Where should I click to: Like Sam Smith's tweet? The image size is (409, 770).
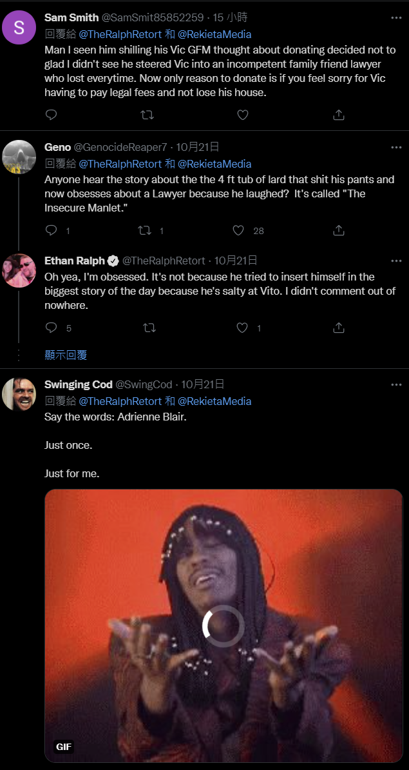point(242,115)
